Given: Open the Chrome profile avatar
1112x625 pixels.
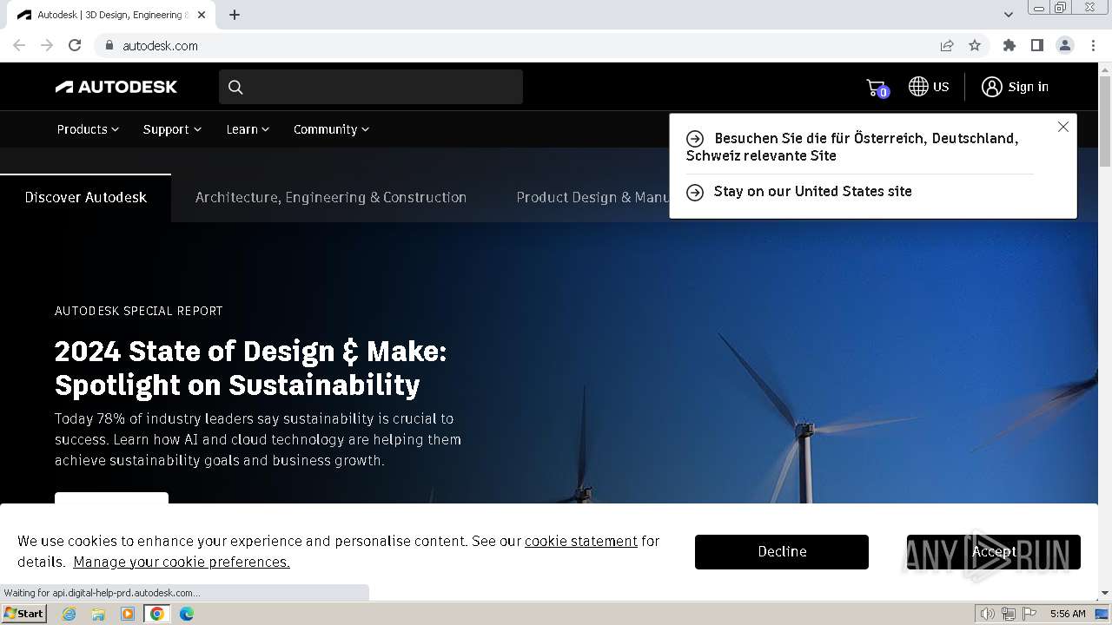Looking at the screenshot, I should coord(1065,45).
